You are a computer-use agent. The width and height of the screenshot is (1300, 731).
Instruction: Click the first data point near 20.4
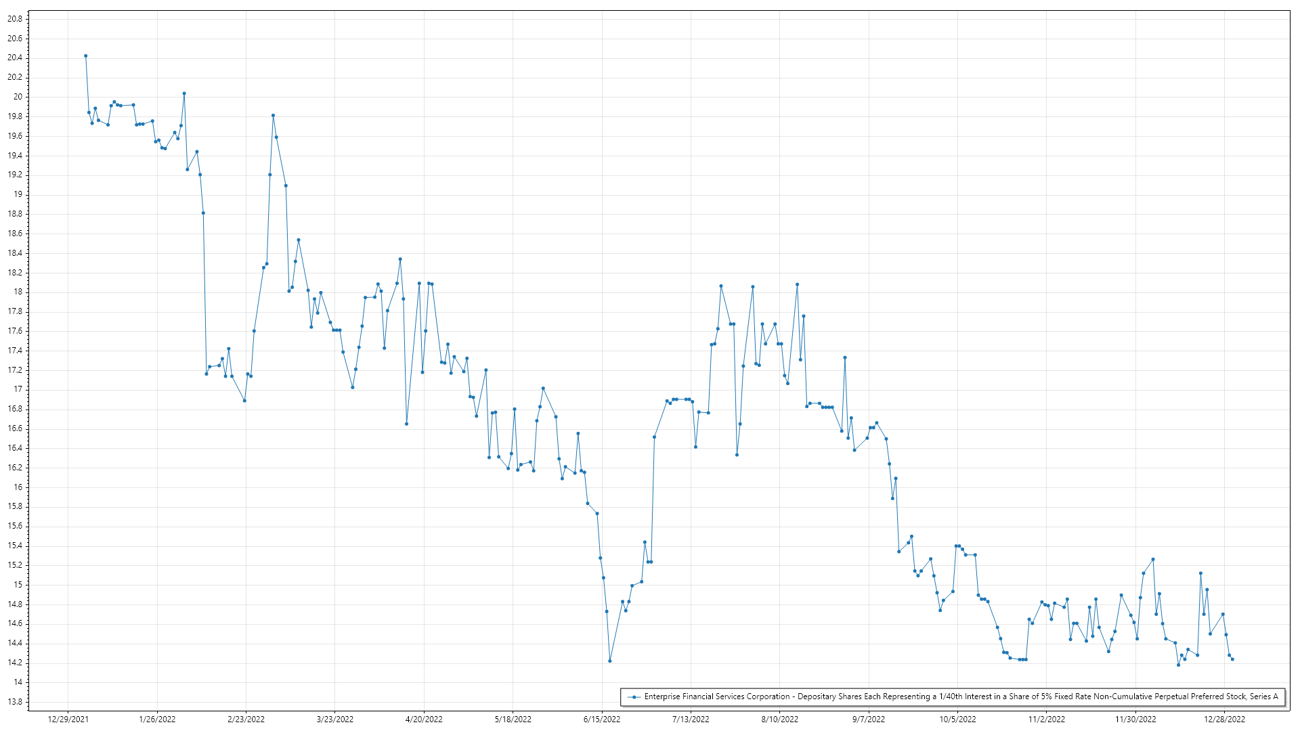coord(85,56)
